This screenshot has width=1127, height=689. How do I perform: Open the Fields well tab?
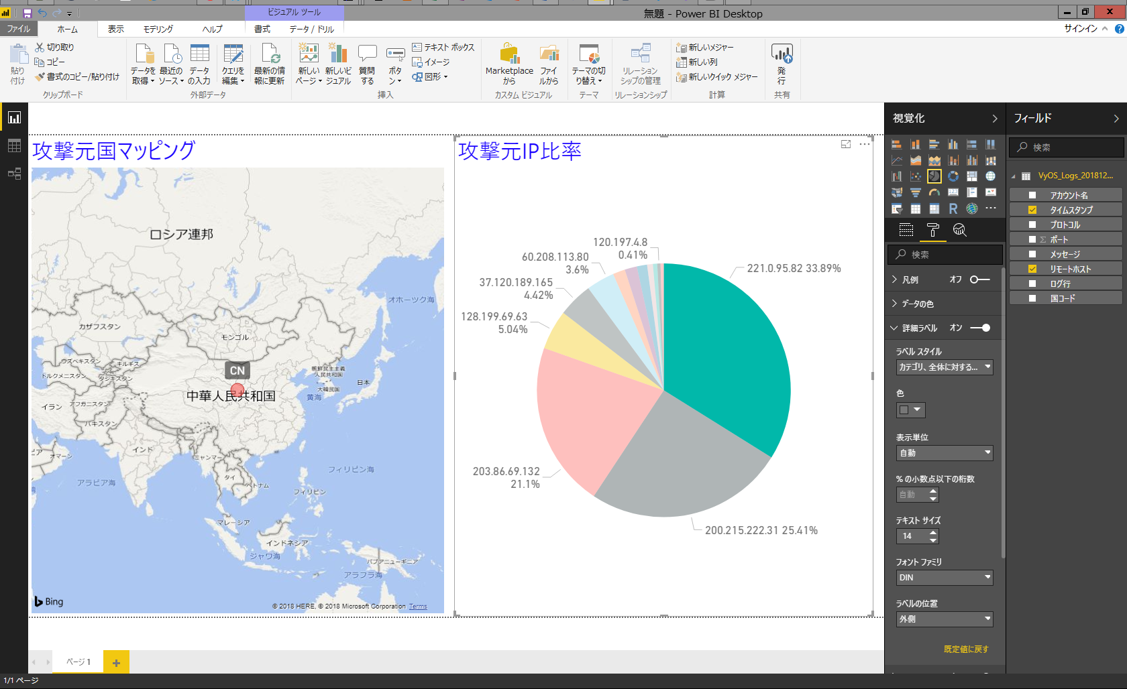pyautogui.click(x=906, y=230)
